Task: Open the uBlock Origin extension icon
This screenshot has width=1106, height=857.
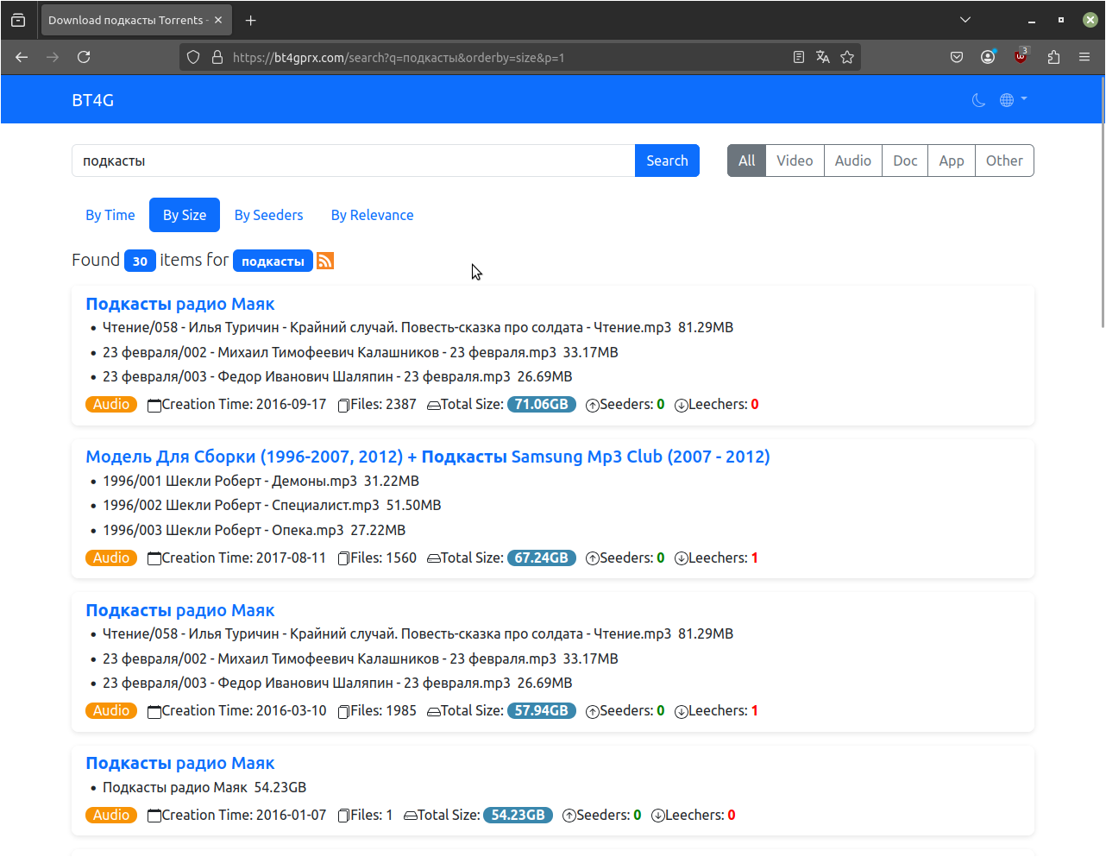Action: click(1021, 57)
